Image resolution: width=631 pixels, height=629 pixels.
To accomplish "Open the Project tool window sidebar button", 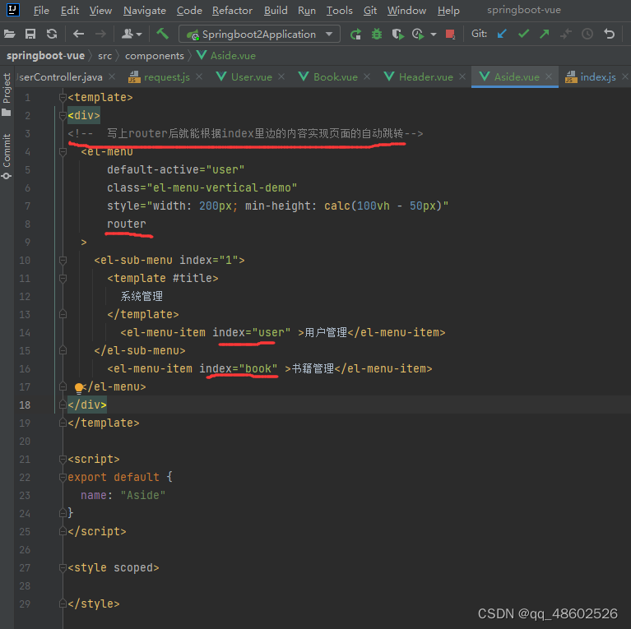I will [7, 94].
